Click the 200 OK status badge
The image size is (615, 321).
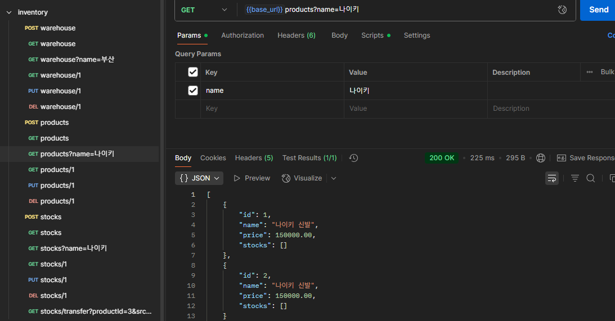coord(442,158)
